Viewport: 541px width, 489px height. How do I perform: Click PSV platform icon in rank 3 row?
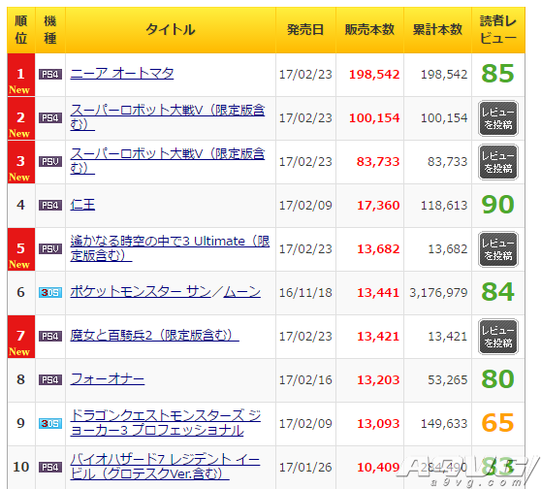50,162
